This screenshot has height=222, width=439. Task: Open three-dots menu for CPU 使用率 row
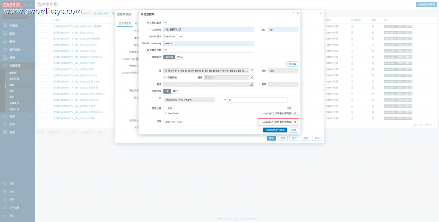point(45,26)
